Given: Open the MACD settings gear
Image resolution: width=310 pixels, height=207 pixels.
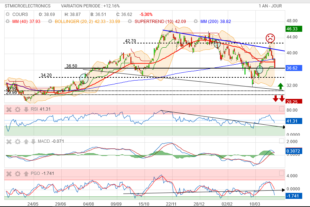Looking at the screenshot, I should pos(18,142).
